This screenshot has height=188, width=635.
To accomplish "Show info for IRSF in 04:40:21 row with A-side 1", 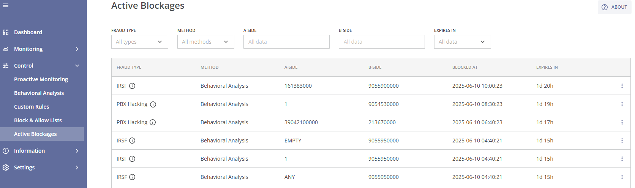I will point(132,159).
